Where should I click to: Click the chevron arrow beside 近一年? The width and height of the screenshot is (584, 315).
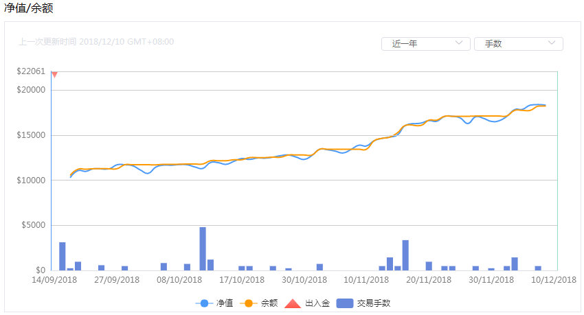click(x=459, y=43)
